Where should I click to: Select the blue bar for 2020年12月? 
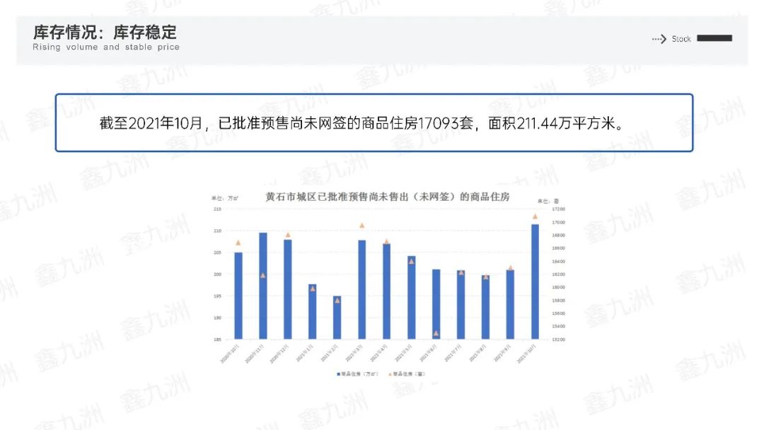(x=288, y=289)
